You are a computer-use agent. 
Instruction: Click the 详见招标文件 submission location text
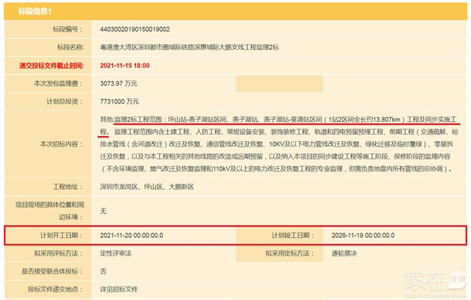pos(119,289)
